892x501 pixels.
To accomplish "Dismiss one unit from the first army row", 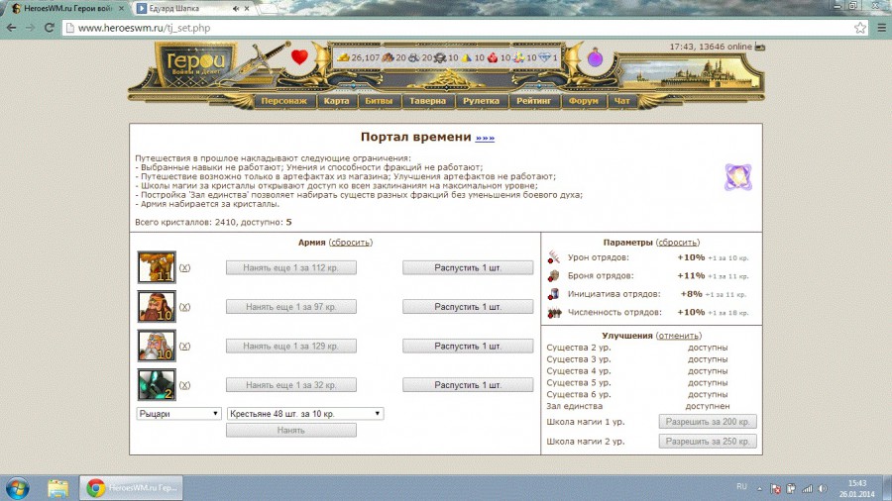I will pyautogui.click(x=468, y=267).
